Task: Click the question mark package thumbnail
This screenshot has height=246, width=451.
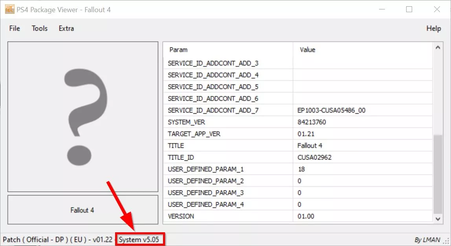Action: coord(83,117)
